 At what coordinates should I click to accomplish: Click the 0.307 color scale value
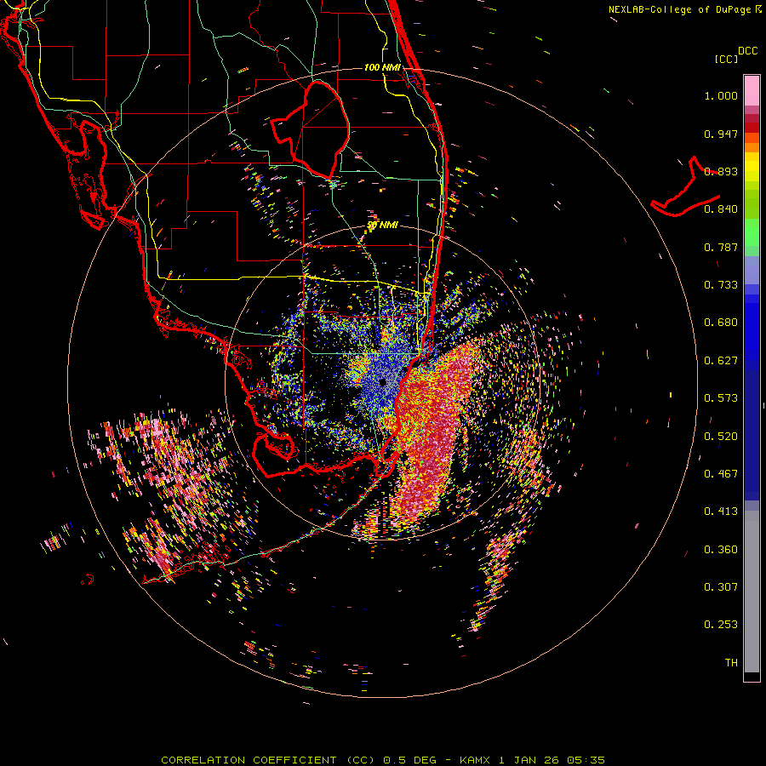tap(721, 587)
